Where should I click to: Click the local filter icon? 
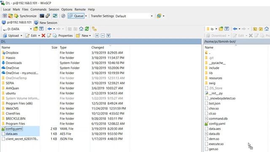pyautogui.click(x=41, y=29)
